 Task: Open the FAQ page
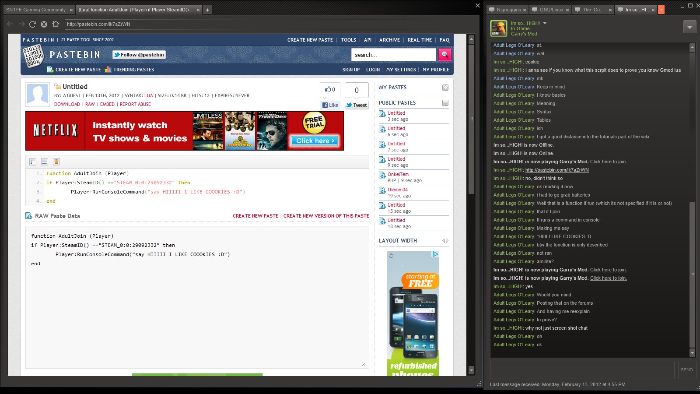444,40
